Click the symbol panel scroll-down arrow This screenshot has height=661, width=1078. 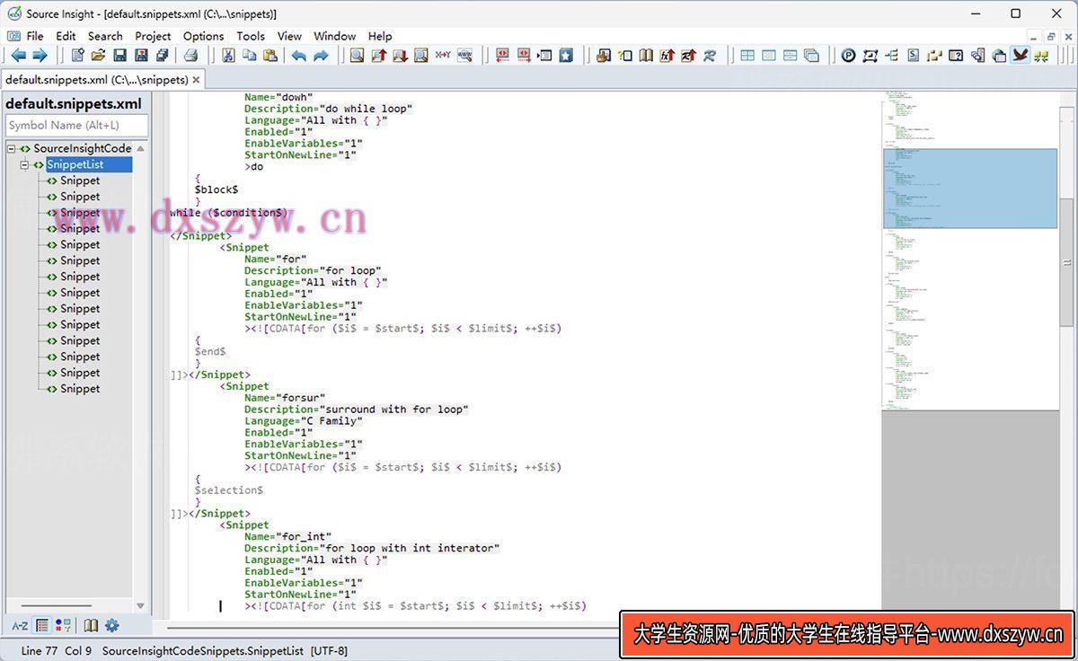pyautogui.click(x=140, y=605)
